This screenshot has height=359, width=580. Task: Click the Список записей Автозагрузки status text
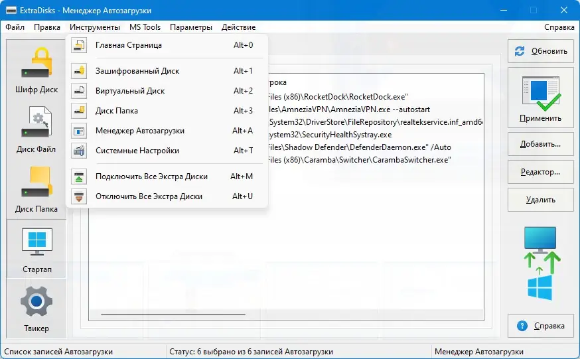[58, 352]
